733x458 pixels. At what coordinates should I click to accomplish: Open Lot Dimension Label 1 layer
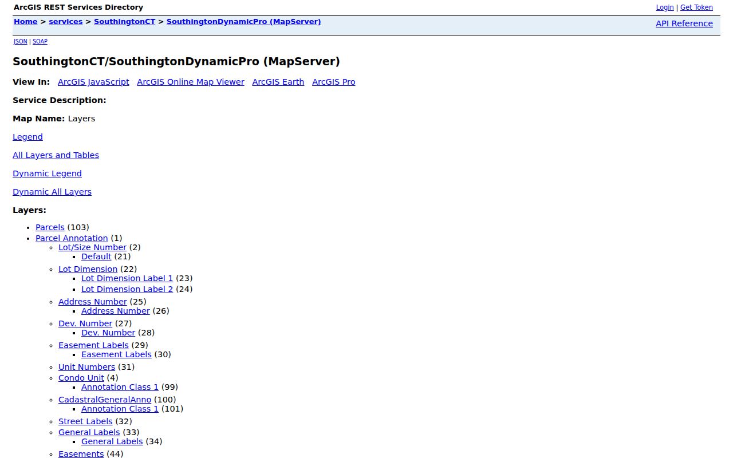(127, 278)
